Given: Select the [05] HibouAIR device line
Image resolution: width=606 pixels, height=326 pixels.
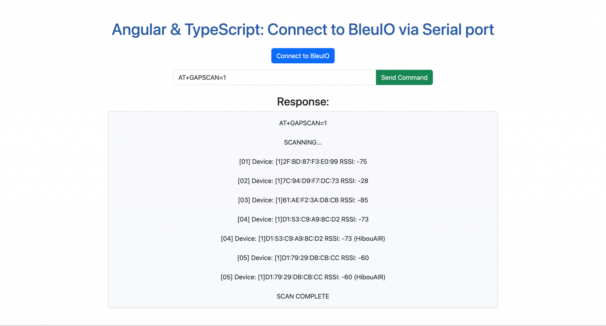Looking at the screenshot, I should tap(303, 277).
